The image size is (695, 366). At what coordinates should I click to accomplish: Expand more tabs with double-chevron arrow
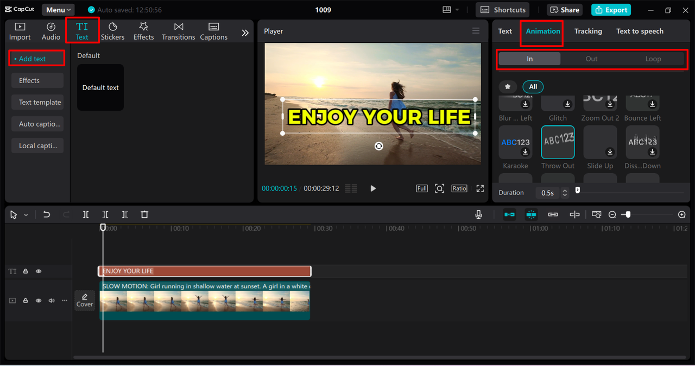coord(245,33)
